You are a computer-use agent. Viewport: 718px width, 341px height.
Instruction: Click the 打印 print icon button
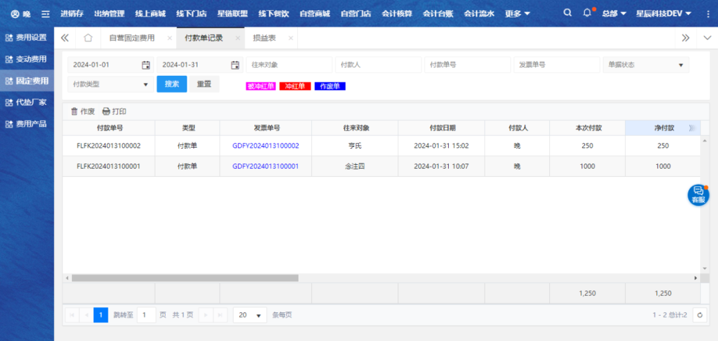coord(114,112)
